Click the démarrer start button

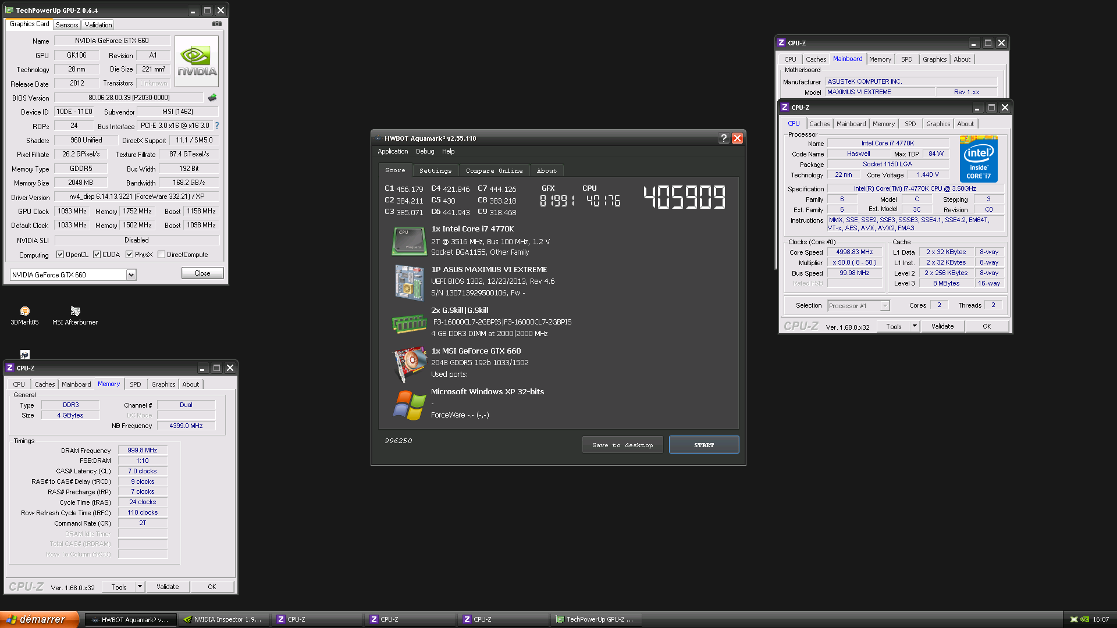point(39,619)
